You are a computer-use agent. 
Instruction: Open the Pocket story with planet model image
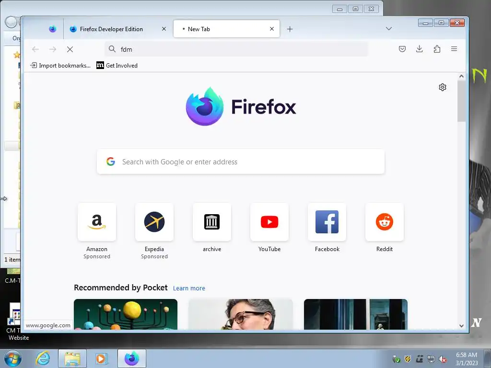pyautogui.click(x=126, y=314)
